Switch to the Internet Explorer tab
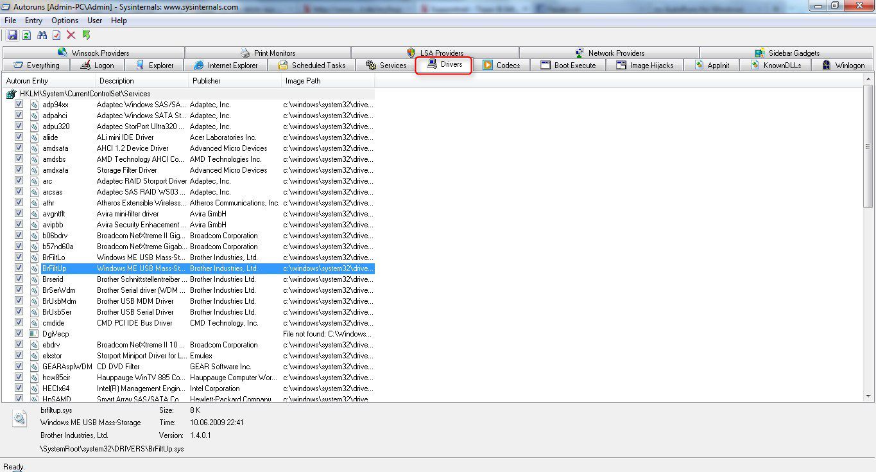 click(x=225, y=66)
